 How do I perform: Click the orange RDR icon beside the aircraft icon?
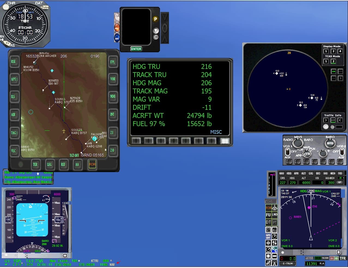pyautogui.click(x=268, y=208)
